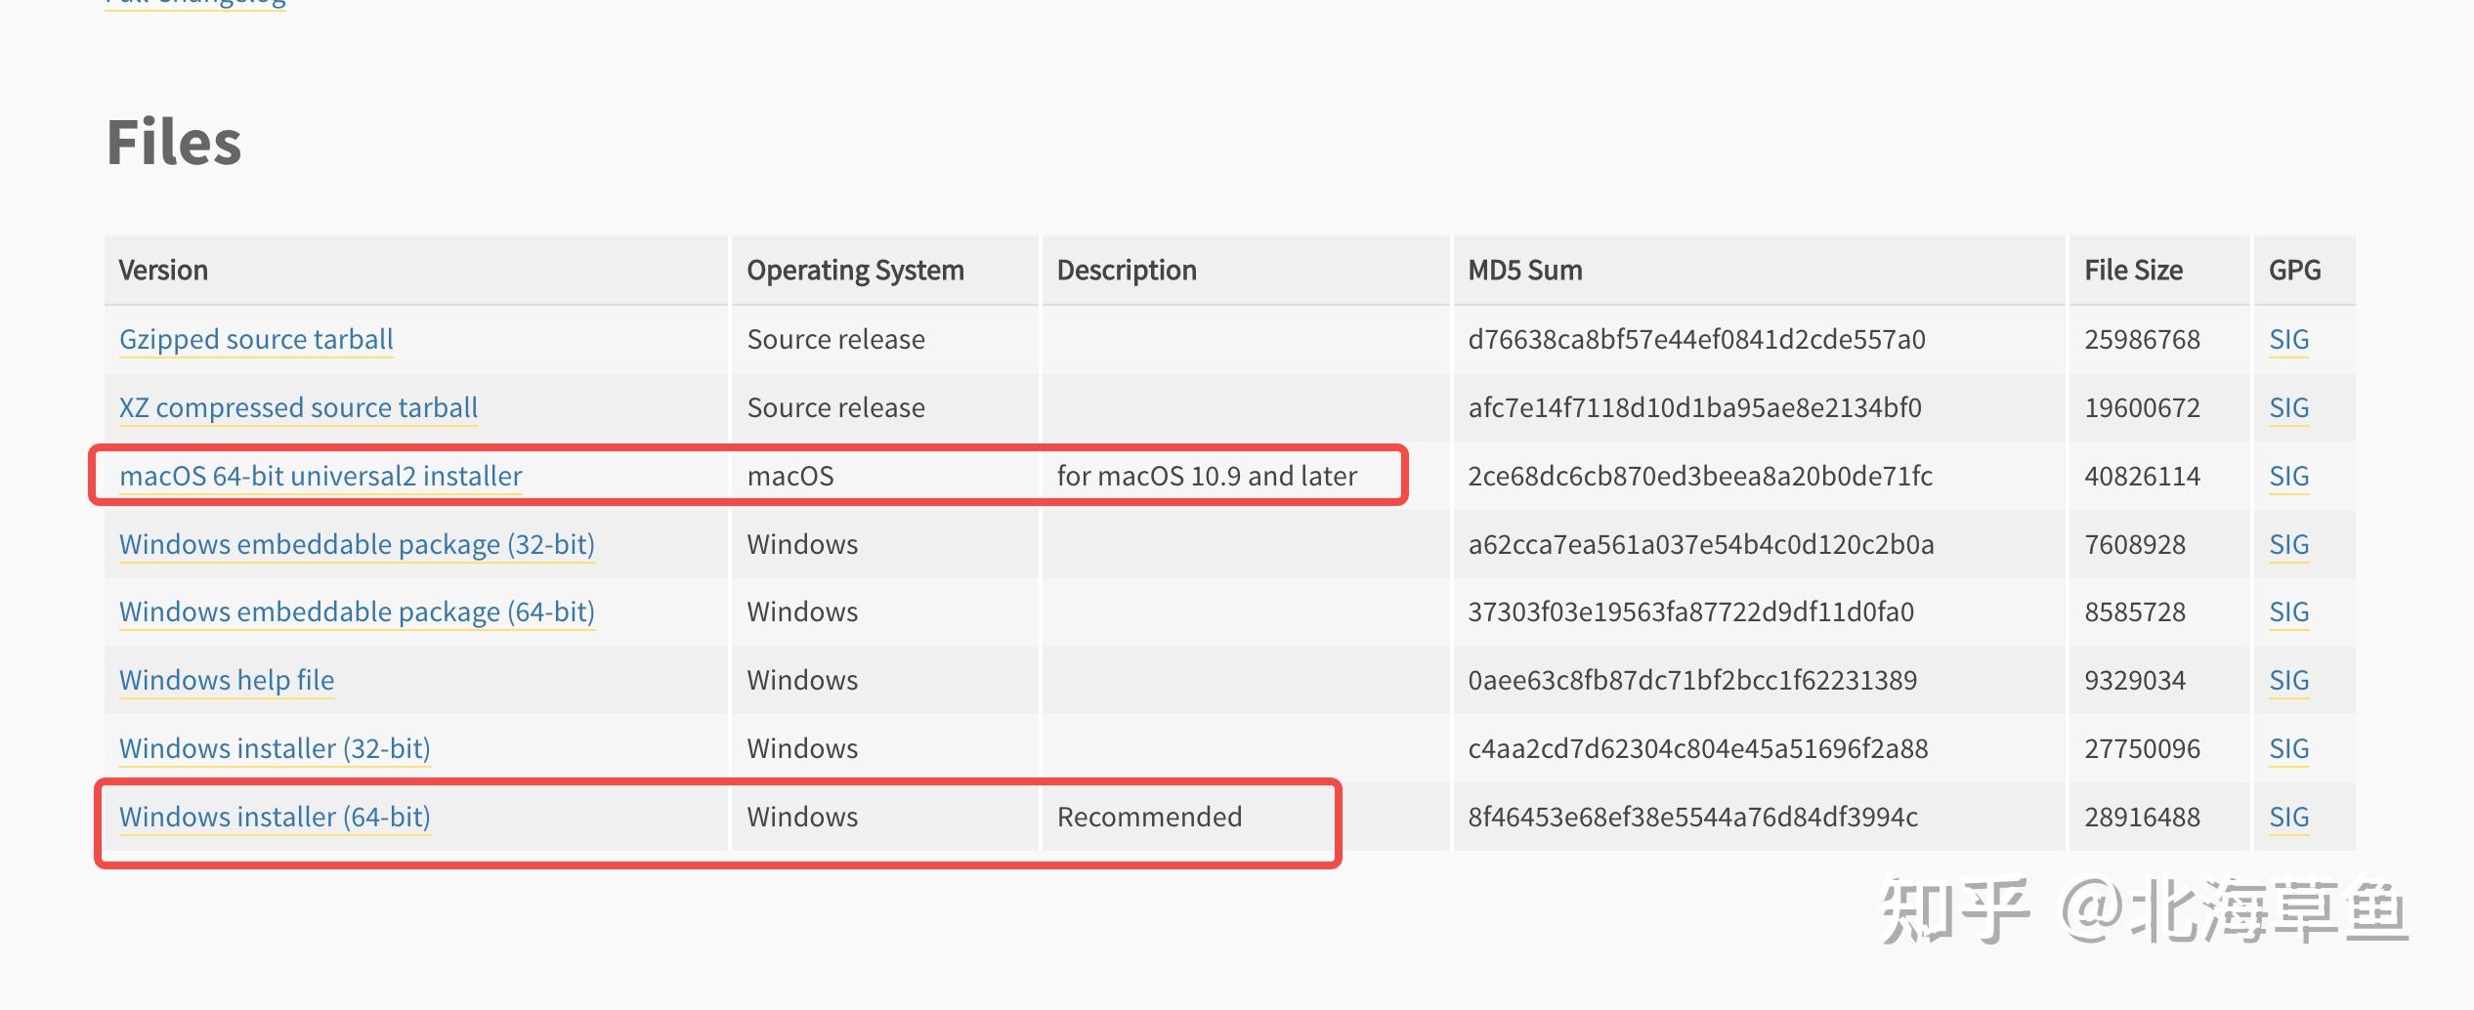The width and height of the screenshot is (2474, 1010).
Task: Click SIG for Windows installer (64-bit)
Action: [x=2288, y=817]
